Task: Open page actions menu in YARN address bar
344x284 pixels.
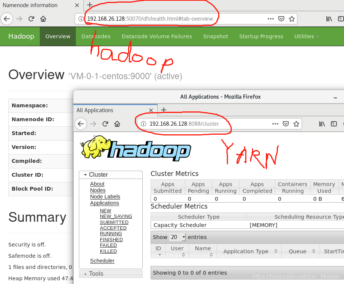Action: 275,124
